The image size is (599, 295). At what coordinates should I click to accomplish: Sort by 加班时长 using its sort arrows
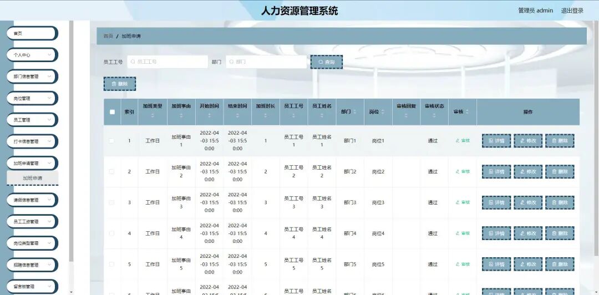point(266,115)
